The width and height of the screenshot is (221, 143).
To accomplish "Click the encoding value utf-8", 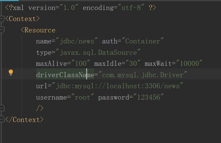I will point(131,8).
